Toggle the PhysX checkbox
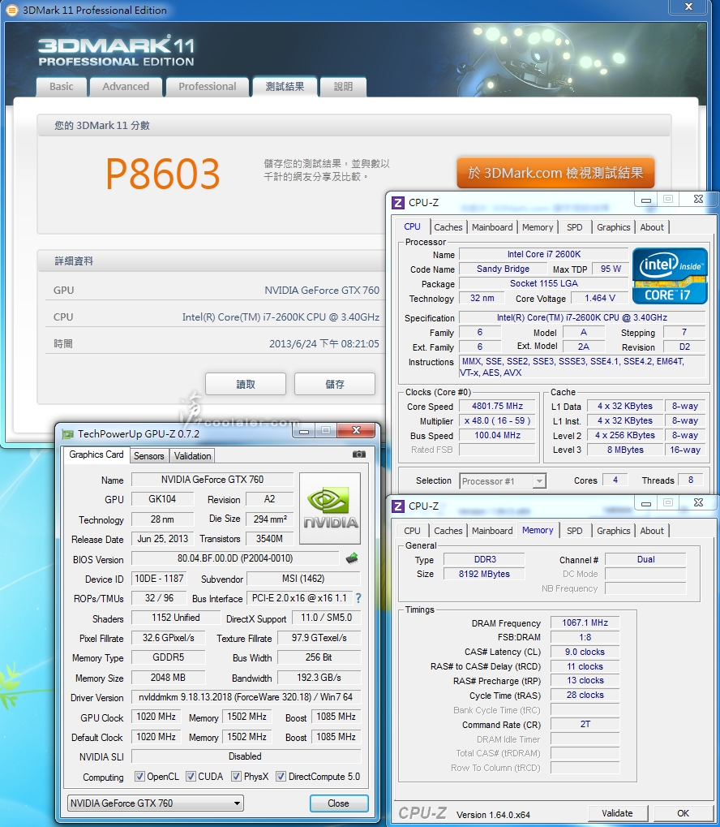Screen dimensions: 720x827 pos(237,777)
